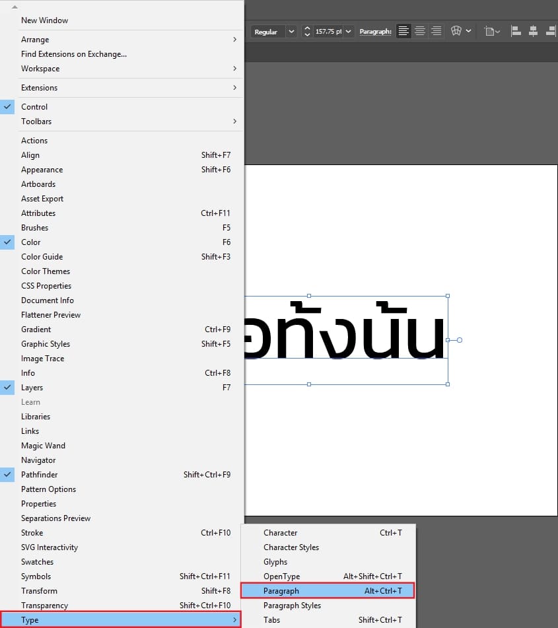Image resolution: width=558 pixels, height=628 pixels.
Task: Click Horizontal Align Left in control bar
Action: click(516, 31)
